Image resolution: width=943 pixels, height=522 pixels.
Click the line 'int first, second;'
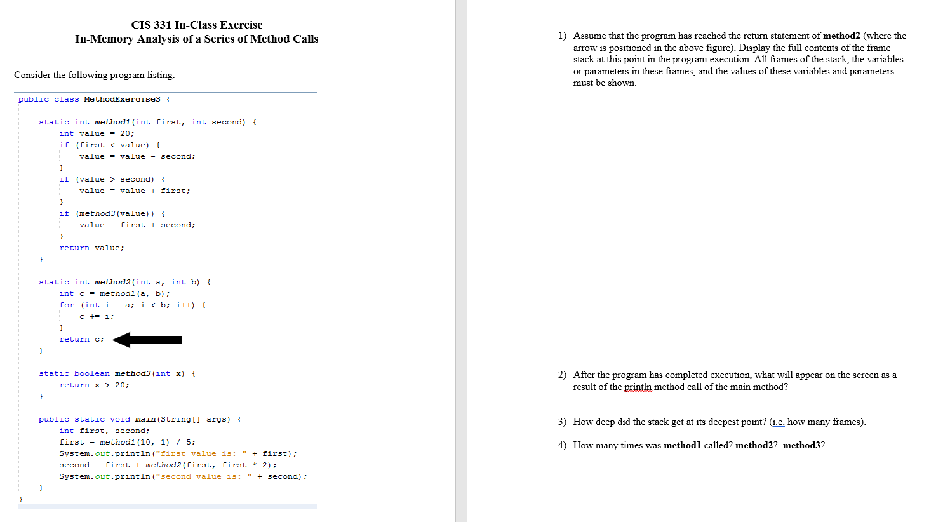pos(104,431)
